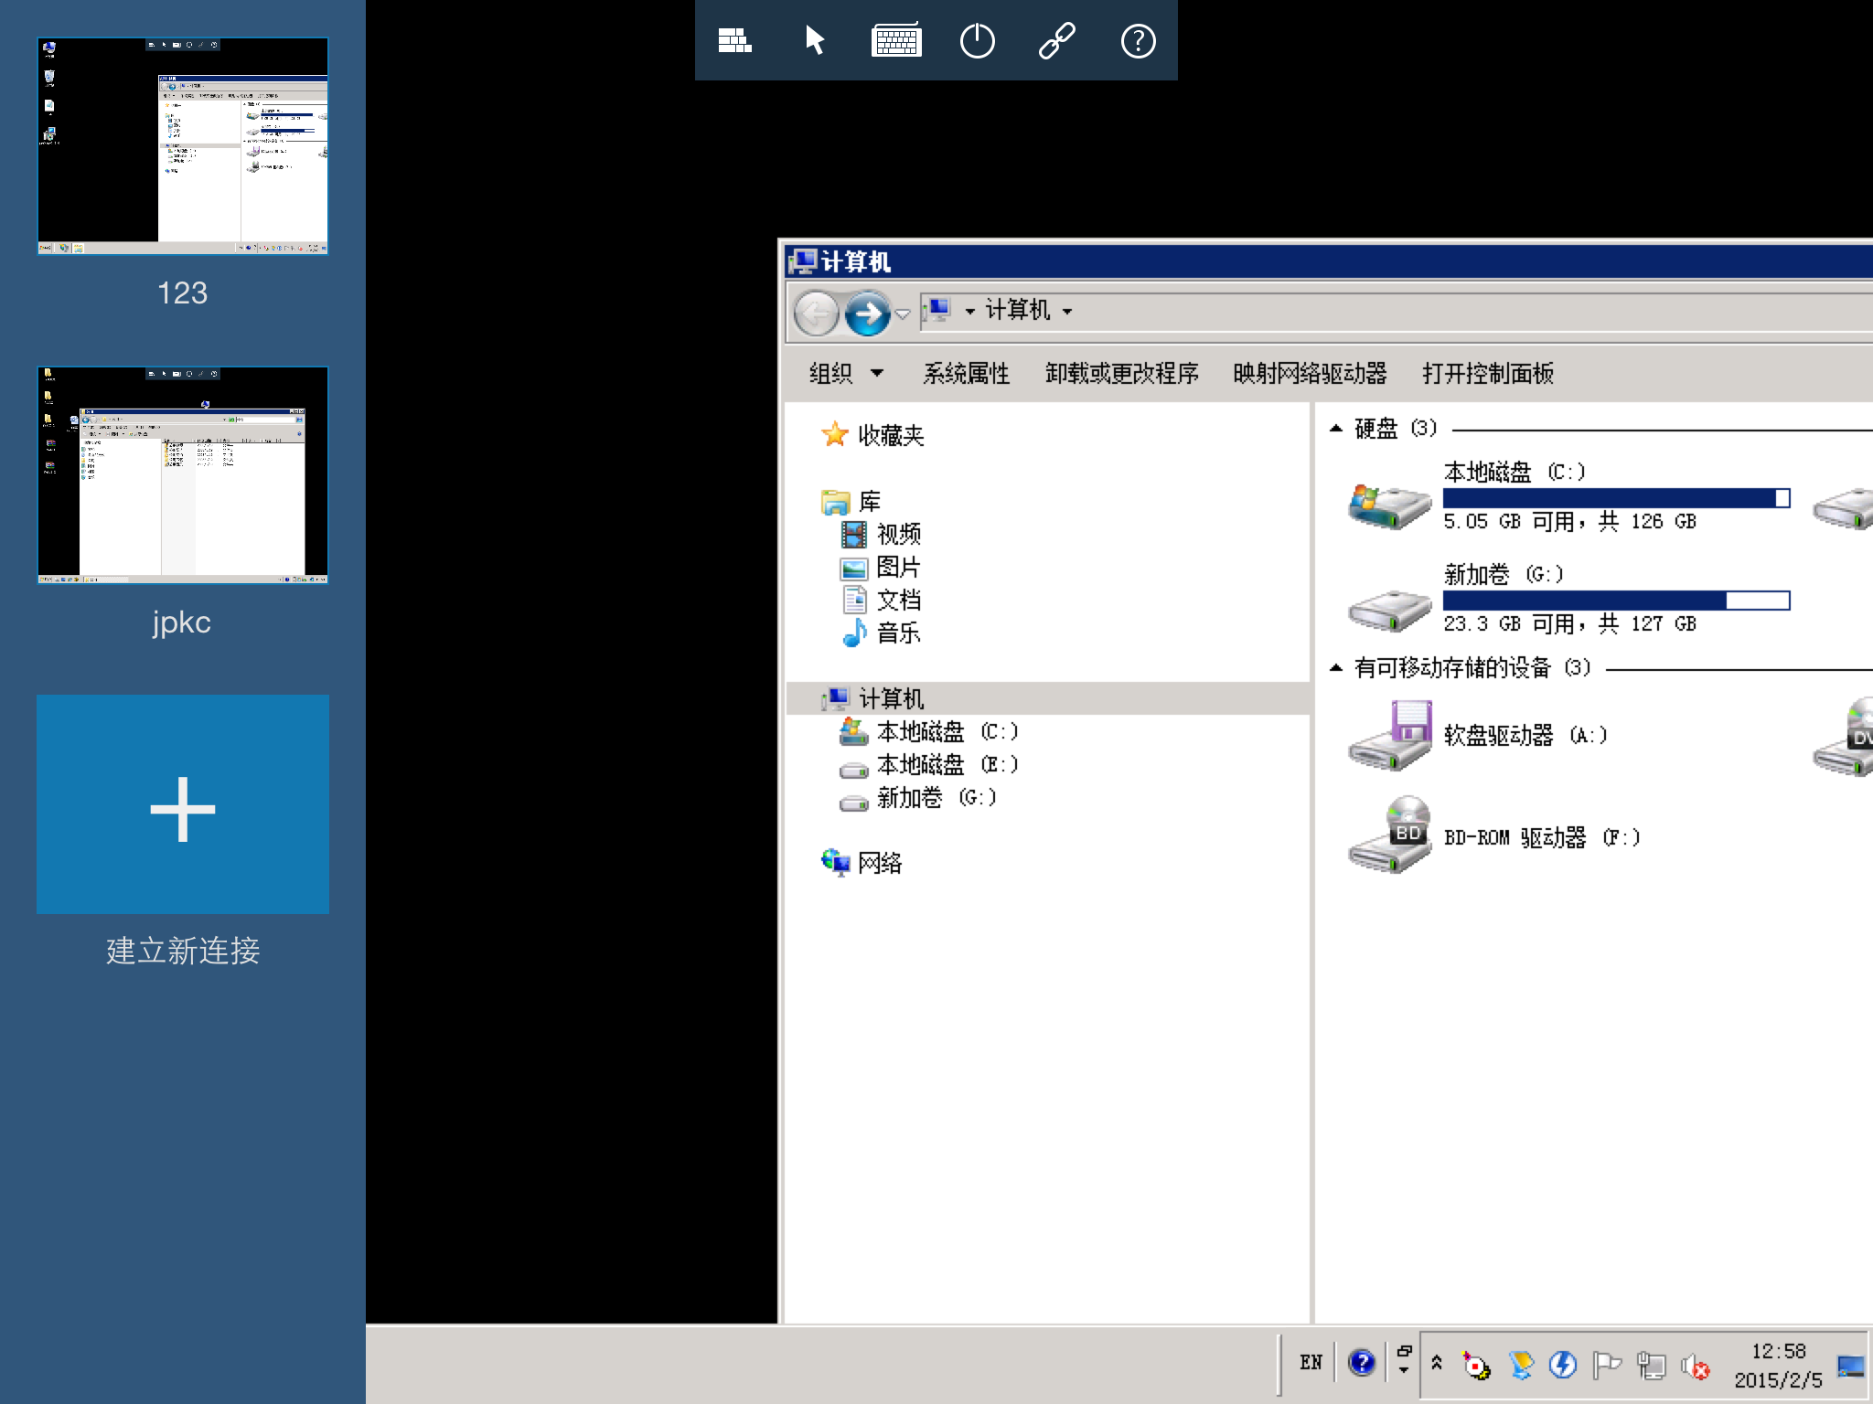Collapse the 硬盘 (3) group
The height and width of the screenshot is (1404, 1873).
(x=1336, y=428)
